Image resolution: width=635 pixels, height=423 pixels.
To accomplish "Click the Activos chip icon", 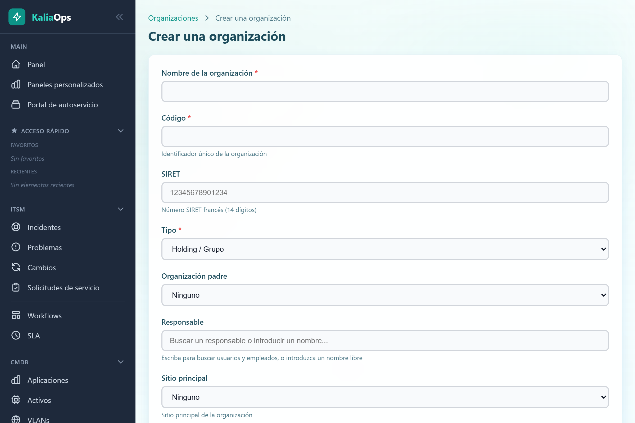I will [16, 400].
